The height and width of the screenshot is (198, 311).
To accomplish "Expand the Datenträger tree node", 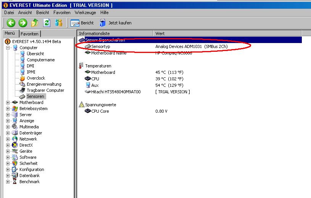I will pyautogui.click(x=8, y=133).
